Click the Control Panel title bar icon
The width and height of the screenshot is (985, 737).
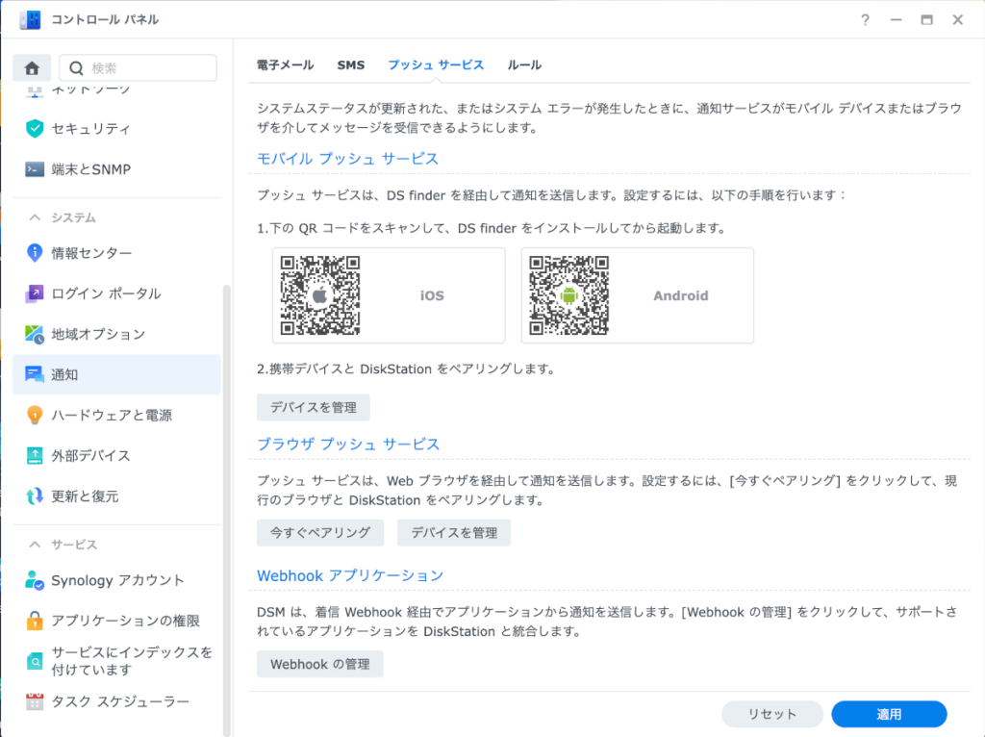click(x=30, y=19)
